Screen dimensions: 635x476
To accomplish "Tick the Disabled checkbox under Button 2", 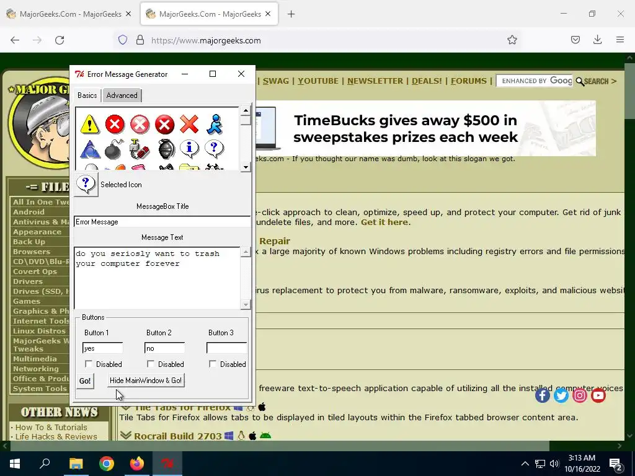I will click(x=151, y=364).
